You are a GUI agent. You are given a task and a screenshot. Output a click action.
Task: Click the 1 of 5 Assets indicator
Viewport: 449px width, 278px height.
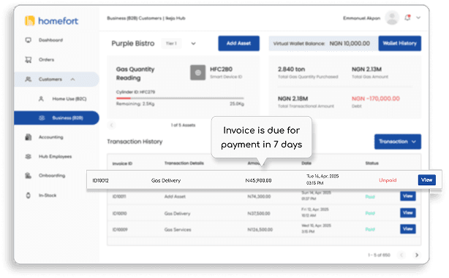pyautogui.click(x=184, y=126)
